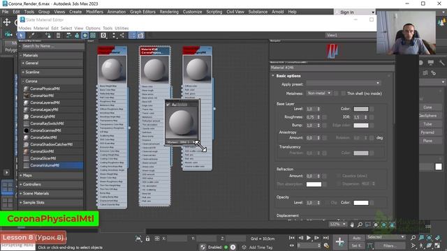The height and width of the screenshot is (251, 447).
Task: Click the Pyramid primitive button
Action: tap(427, 132)
